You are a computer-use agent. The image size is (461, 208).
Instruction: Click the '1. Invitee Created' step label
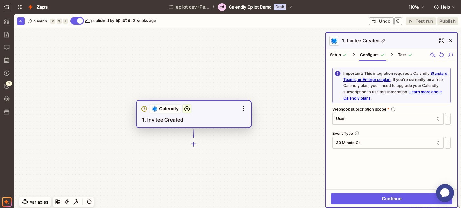(163, 120)
